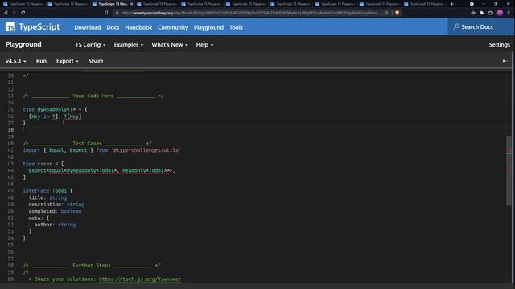The image size is (515, 289).
Task: Click the TS logo icon
Action: pos(10,26)
